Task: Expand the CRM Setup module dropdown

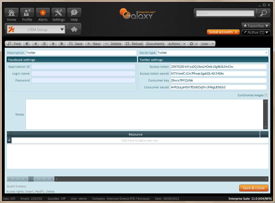Action: [x=62, y=29]
